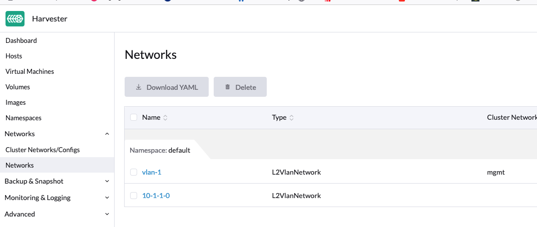Click the Advanced sidebar label
537x227 pixels.
coord(20,214)
